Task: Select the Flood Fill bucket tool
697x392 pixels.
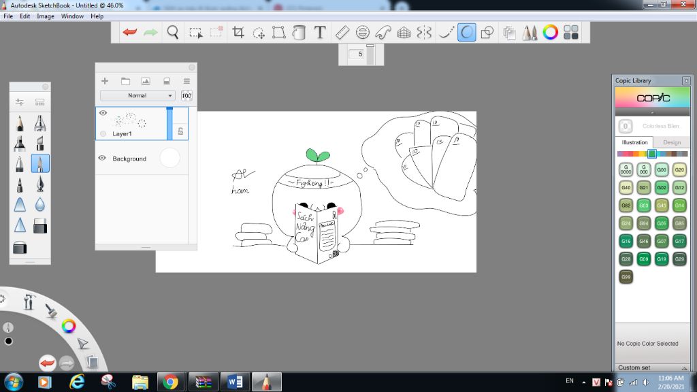Action: tap(299, 33)
